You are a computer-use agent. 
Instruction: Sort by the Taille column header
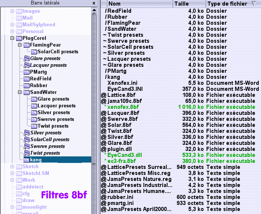189,4
